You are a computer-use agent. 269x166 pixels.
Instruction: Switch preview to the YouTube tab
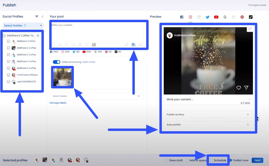[216, 17]
